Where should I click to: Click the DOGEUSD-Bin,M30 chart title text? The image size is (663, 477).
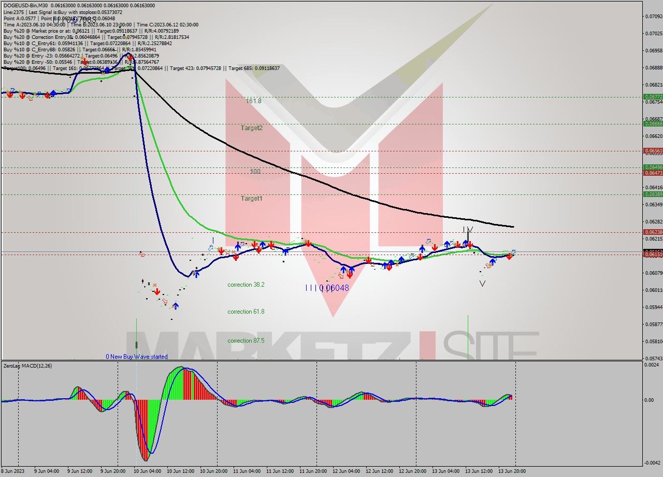(25, 5)
